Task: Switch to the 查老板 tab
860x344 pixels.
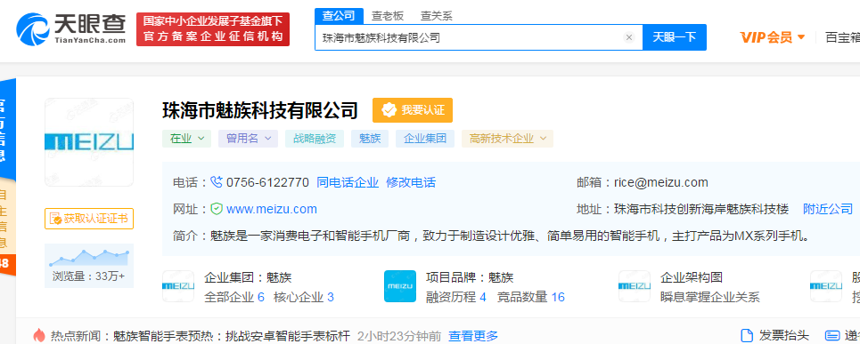Action: tap(388, 16)
